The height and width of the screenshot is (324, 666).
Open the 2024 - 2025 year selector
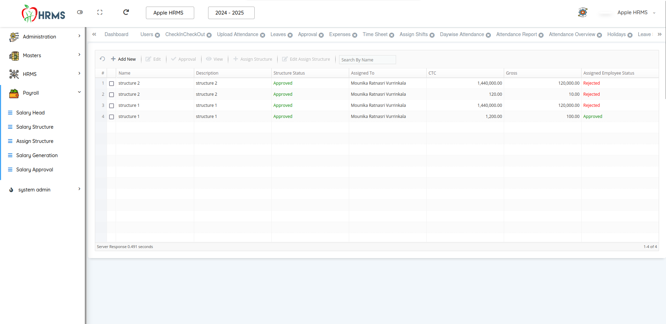[x=231, y=13]
